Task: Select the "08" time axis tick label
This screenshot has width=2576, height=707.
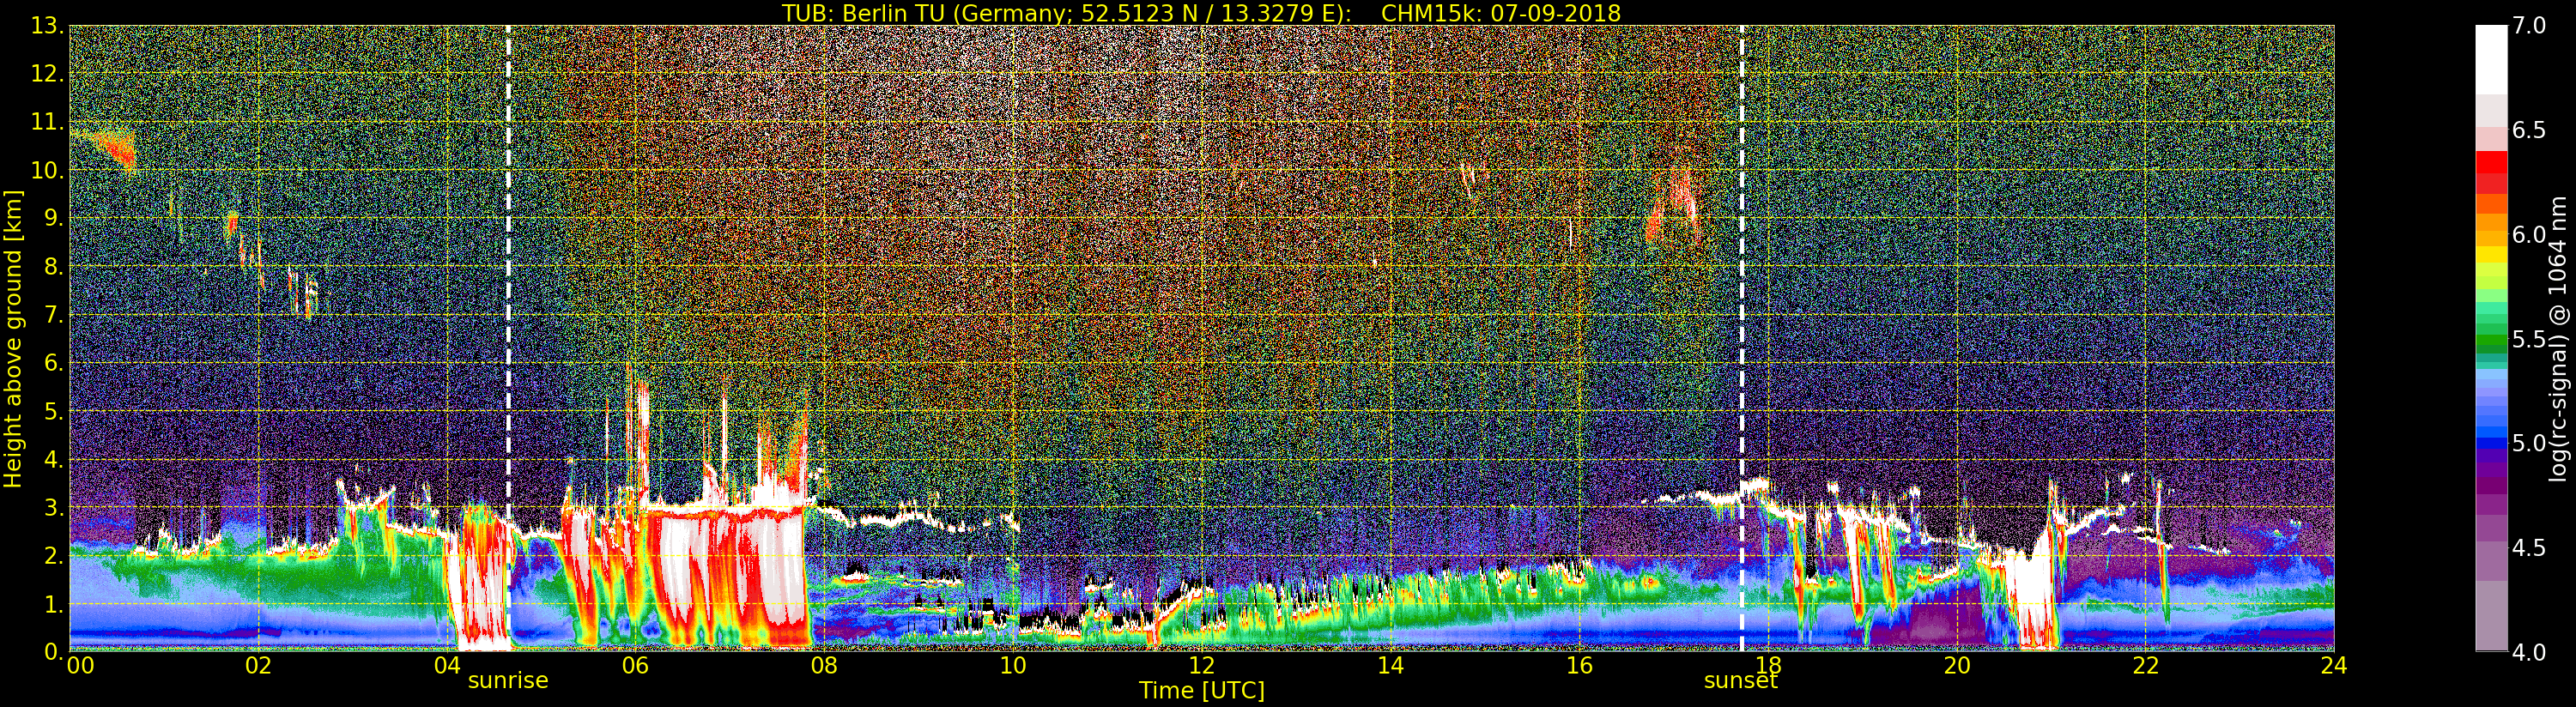Action: pos(824,666)
